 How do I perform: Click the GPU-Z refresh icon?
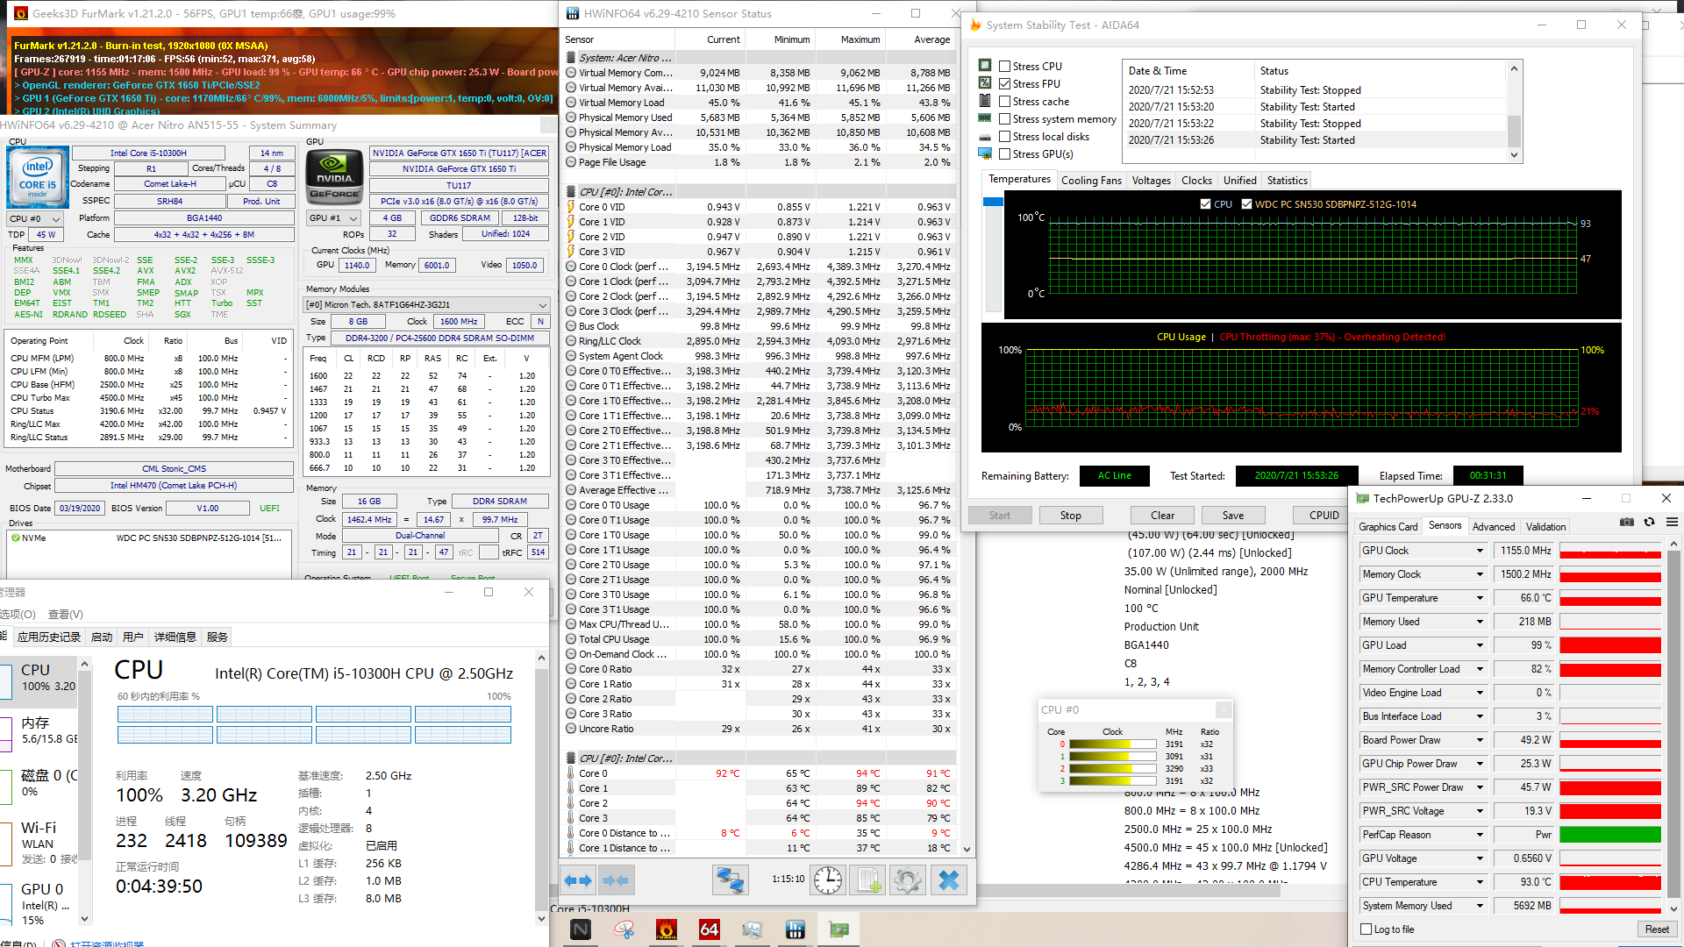1649,522
